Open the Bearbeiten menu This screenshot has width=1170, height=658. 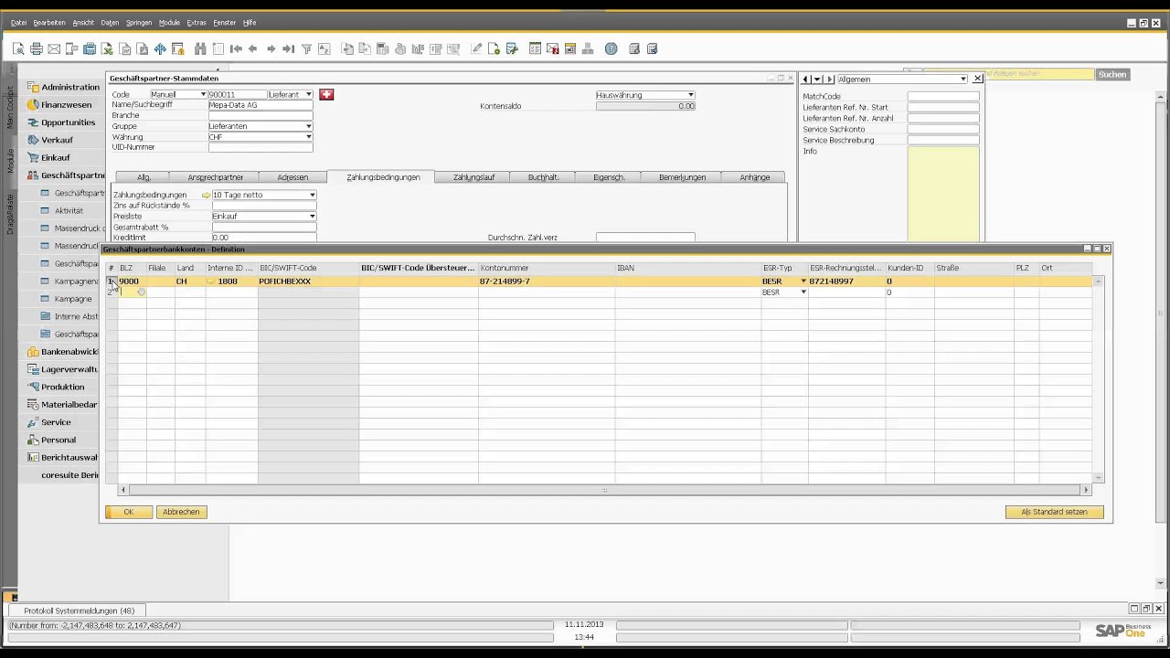click(x=49, y=22)
